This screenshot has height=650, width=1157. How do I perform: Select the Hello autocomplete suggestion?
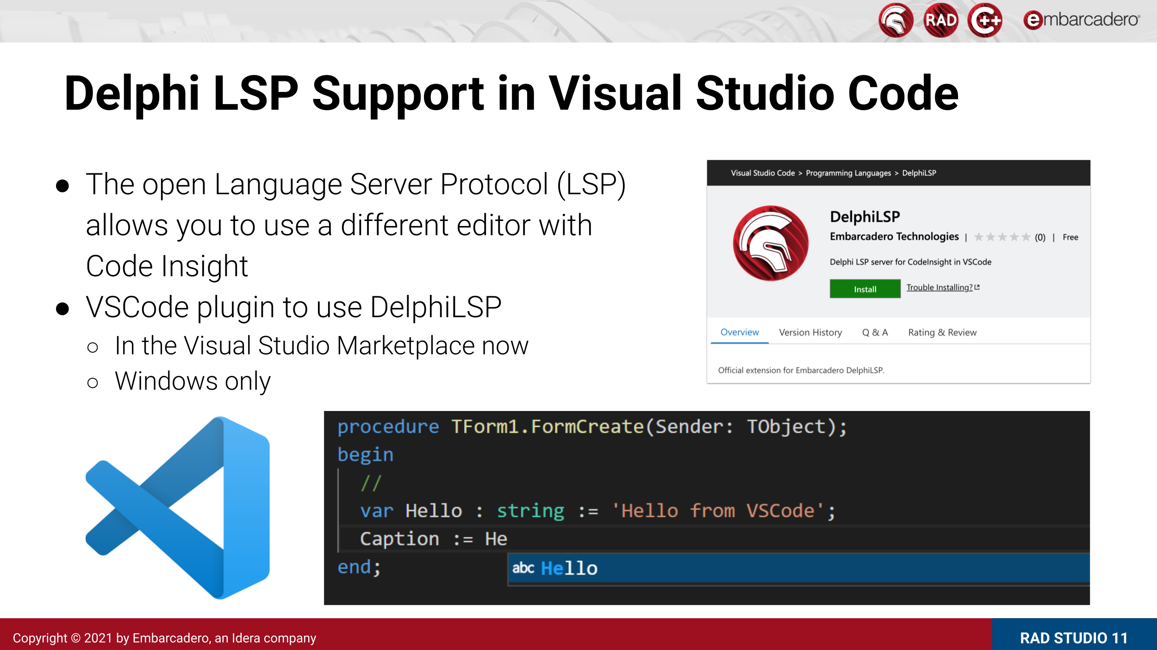(x=569, y=568)
